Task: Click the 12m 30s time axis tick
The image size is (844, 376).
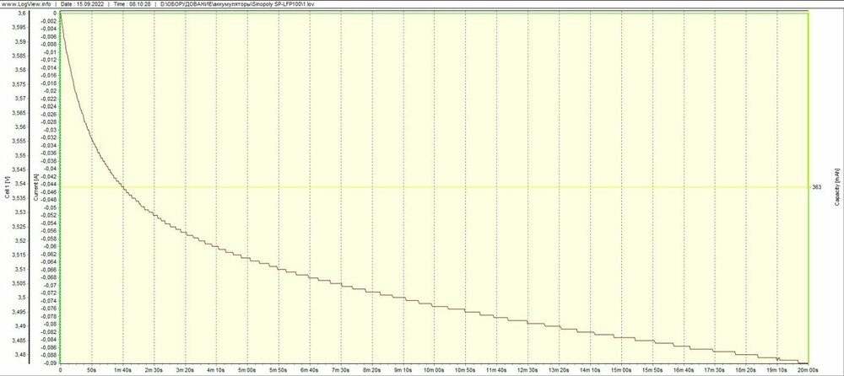Action: (x=528, y=371)
